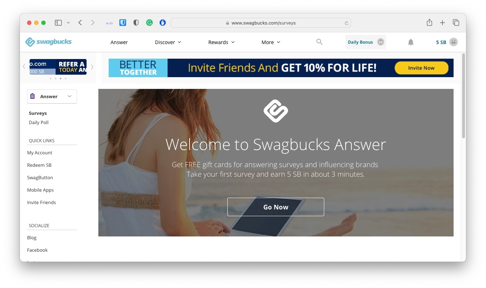This screenshot has width=486, height=288.
Task: Expand the Discover menu
Action: tap(168, 42)
